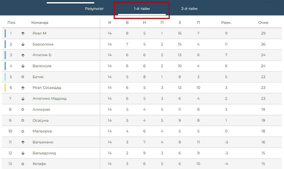Click the up arrow next to Реал М
Viewport: 284px width, 169px height.
point(23,33)
